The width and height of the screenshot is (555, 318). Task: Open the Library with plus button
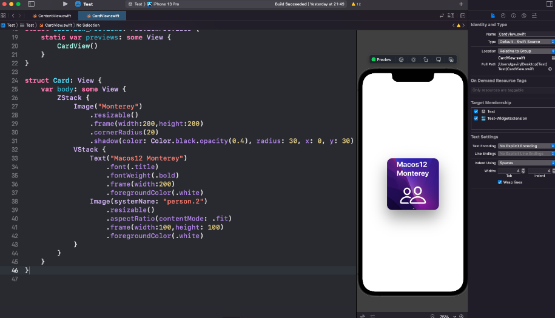pyautogui.click(x=461, y=4)
